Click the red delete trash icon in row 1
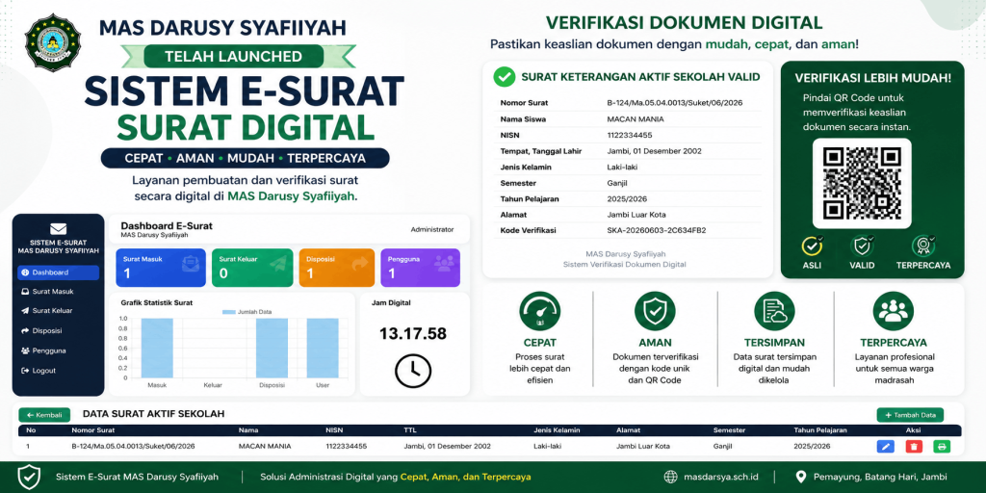The height and width of the screenshot is (493, 986). (x=914, y=447)
